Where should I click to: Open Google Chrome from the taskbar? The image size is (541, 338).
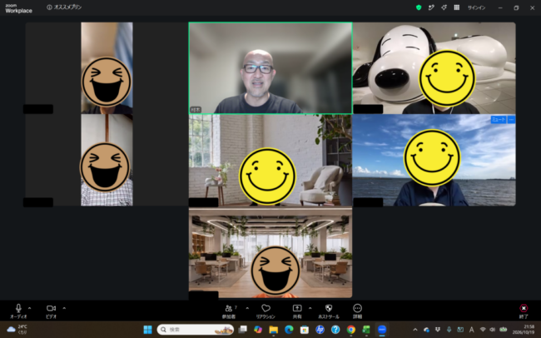pos(351,330)
